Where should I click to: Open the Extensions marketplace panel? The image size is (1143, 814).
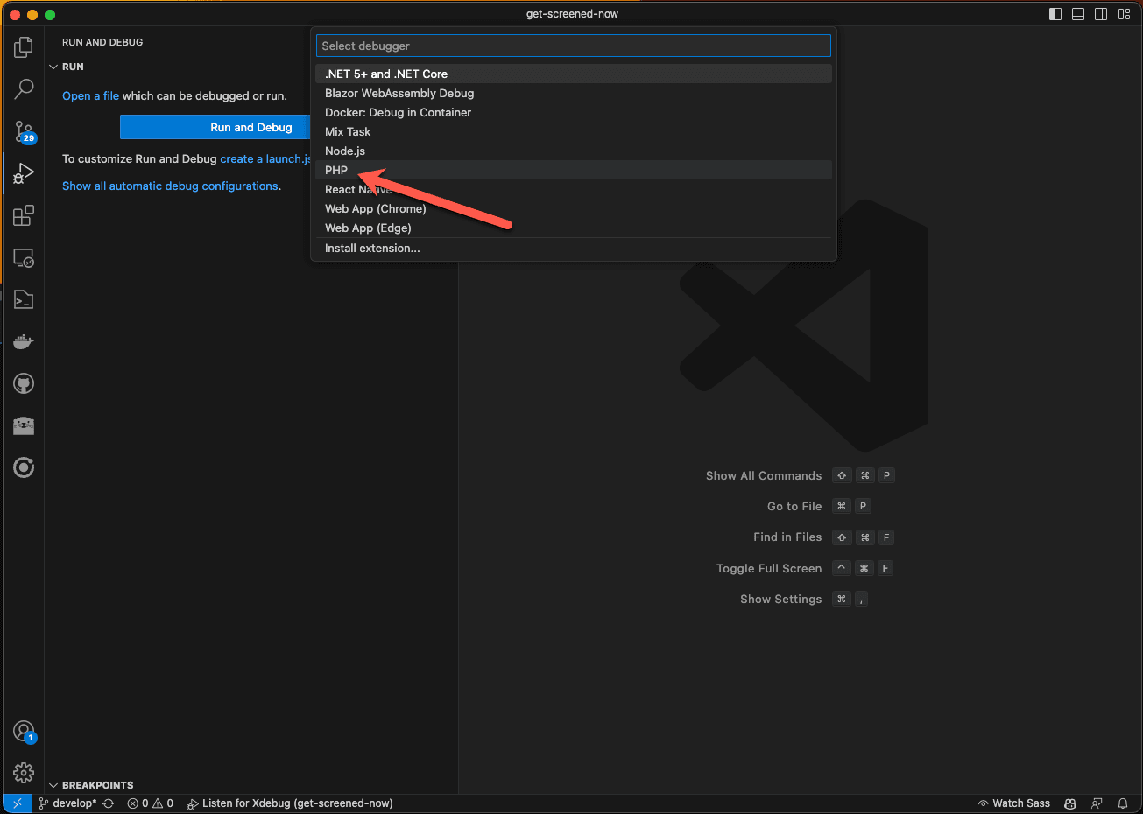(x=23, y=215)
